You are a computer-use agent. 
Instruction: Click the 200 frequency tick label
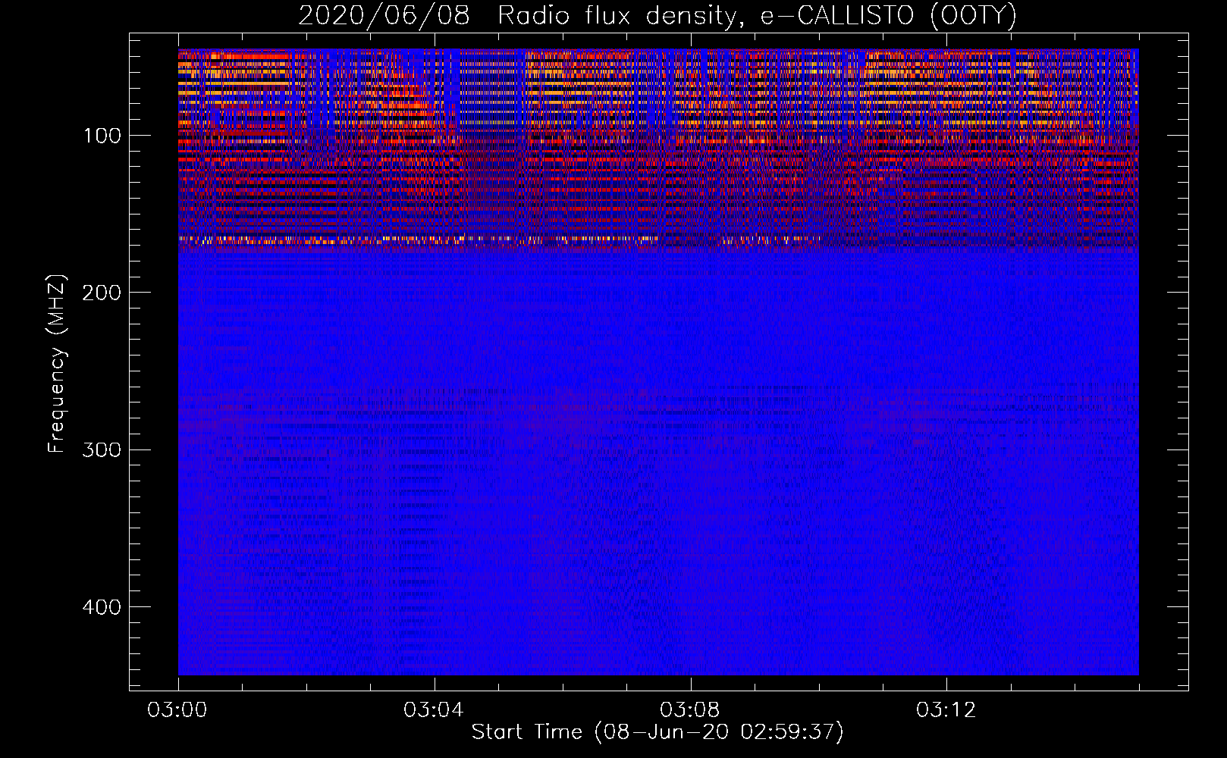pos(102,293)
